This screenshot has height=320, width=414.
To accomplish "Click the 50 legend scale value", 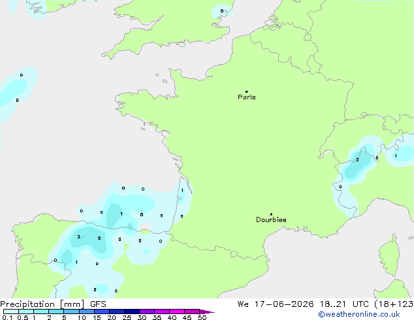I will [202, 317].
